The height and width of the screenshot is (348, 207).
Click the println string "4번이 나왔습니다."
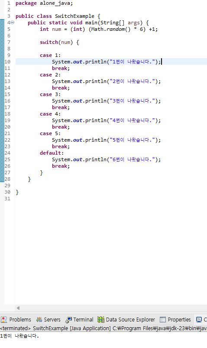tap(132, 120)
